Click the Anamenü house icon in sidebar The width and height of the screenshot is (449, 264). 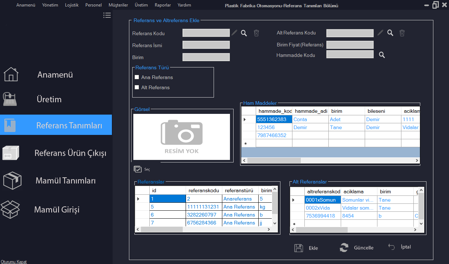pos(11,74)
